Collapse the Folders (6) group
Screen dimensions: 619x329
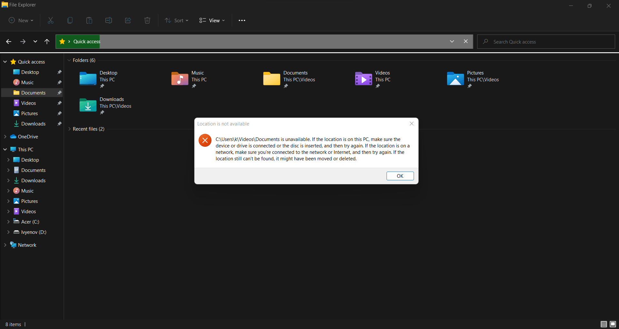[x=69, y=60]
